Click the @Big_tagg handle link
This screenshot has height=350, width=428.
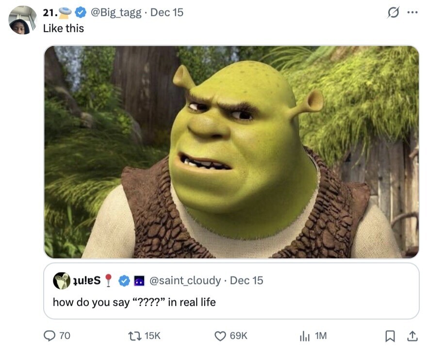point(115,13)
